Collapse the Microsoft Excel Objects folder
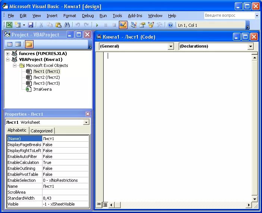 15,65
